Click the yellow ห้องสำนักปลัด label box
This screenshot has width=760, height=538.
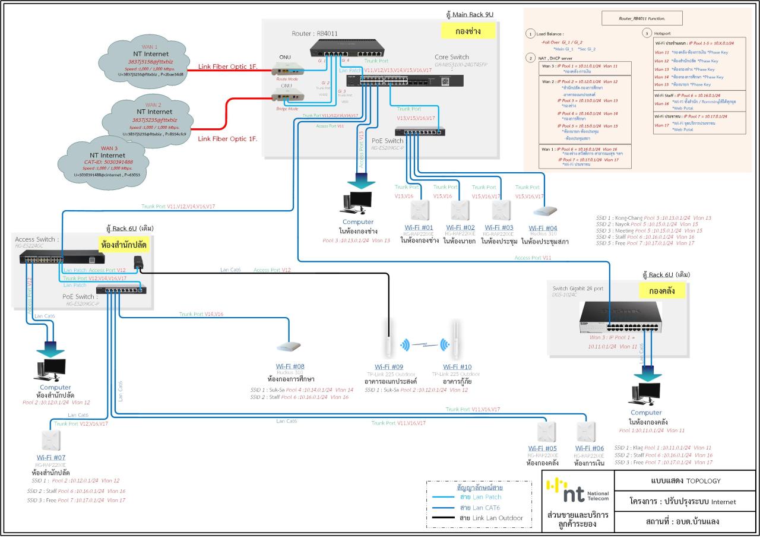click(123, 245)
